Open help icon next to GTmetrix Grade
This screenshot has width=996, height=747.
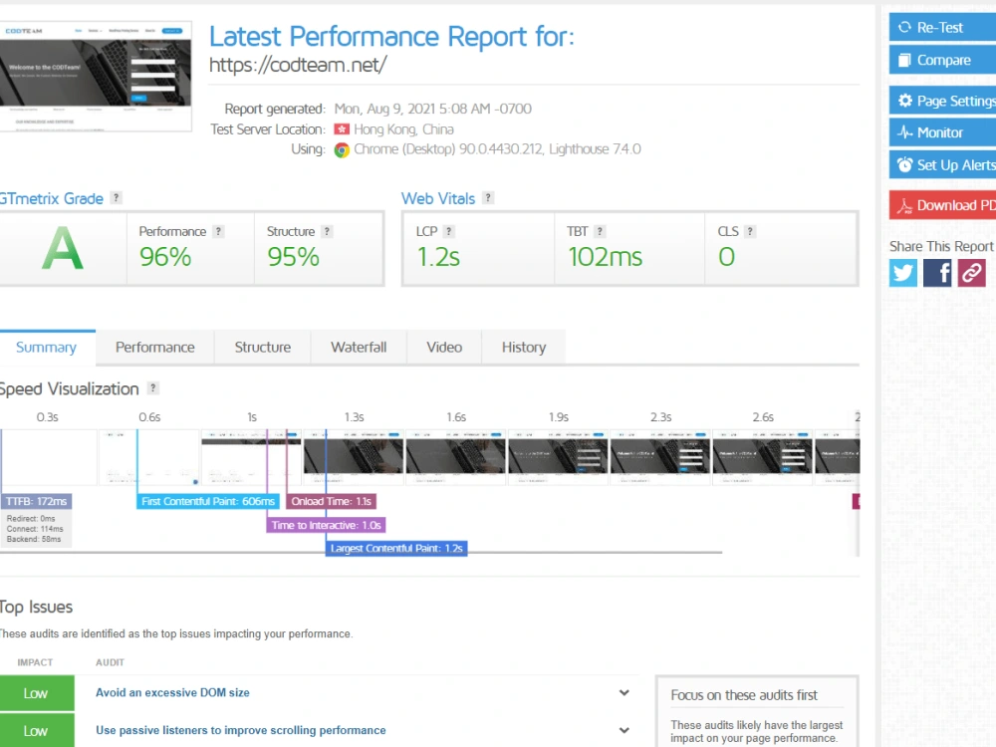(x=116, y=197)
